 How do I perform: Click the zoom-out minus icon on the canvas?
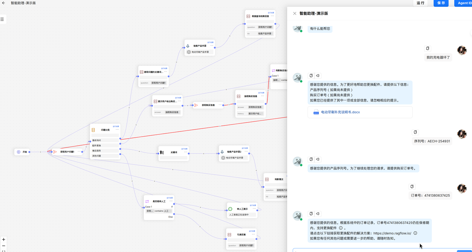3,246
